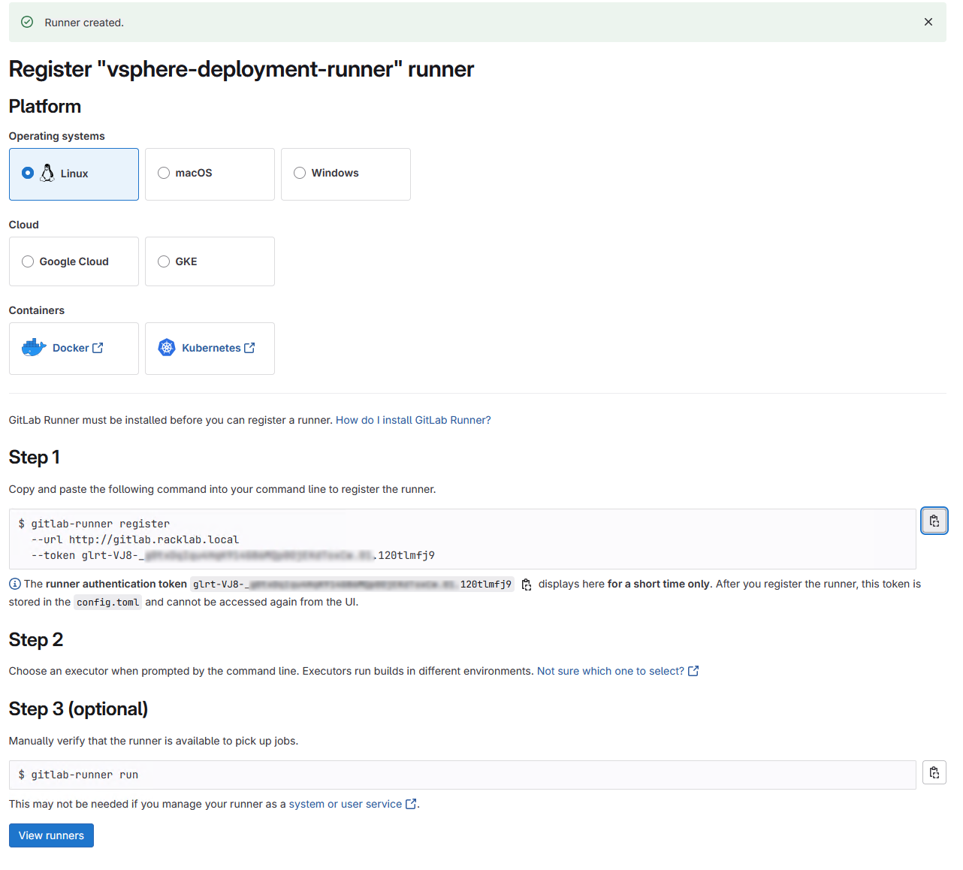Click the Docker whale icon
Image resolution: width=963 pixels, height=870 pixels.
click(33, 347)
